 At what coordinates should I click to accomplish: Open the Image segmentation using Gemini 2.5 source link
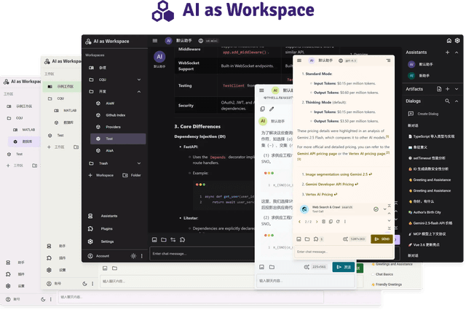click(336, 174)
